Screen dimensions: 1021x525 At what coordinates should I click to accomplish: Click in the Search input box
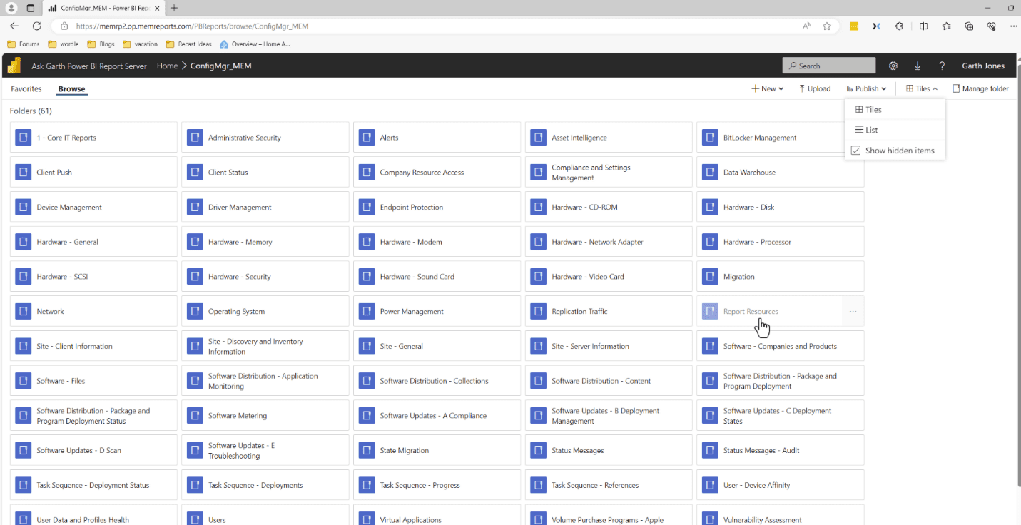[829, 66]
